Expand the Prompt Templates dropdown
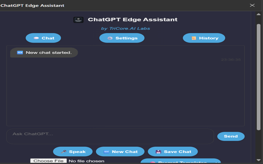The image size is (263, 164). 181,161
